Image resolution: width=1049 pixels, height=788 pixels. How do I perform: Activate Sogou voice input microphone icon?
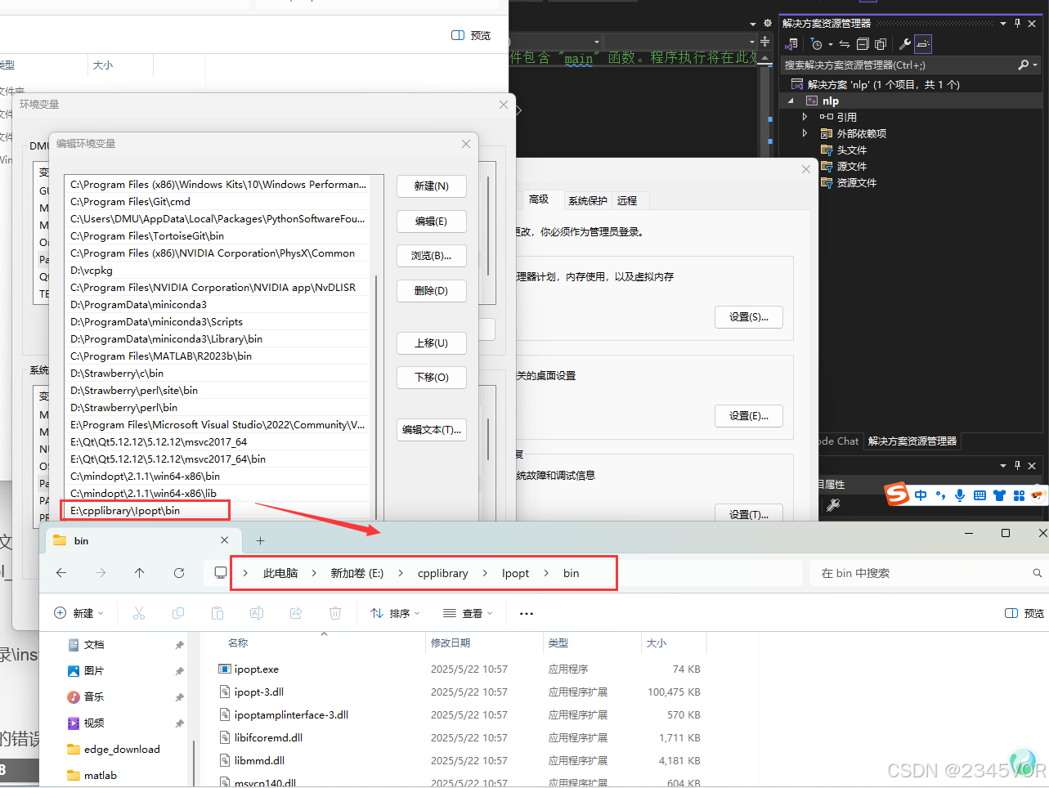pos(960,495)
